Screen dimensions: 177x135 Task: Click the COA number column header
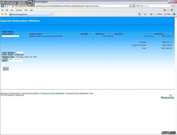(7, 34)
